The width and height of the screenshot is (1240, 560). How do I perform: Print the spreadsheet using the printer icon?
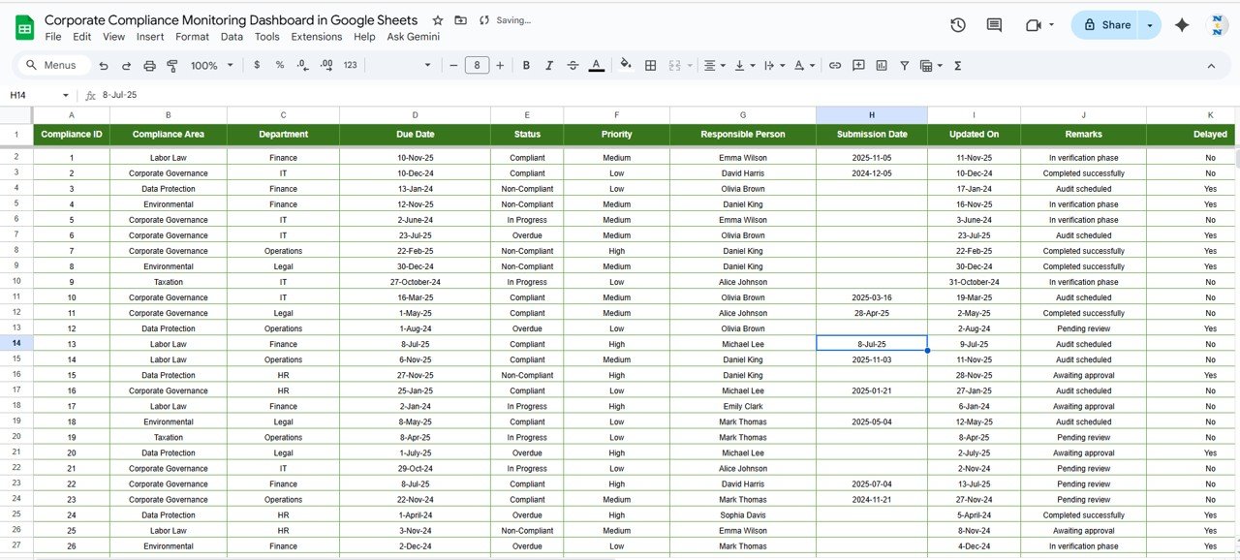tap(149, 66)
